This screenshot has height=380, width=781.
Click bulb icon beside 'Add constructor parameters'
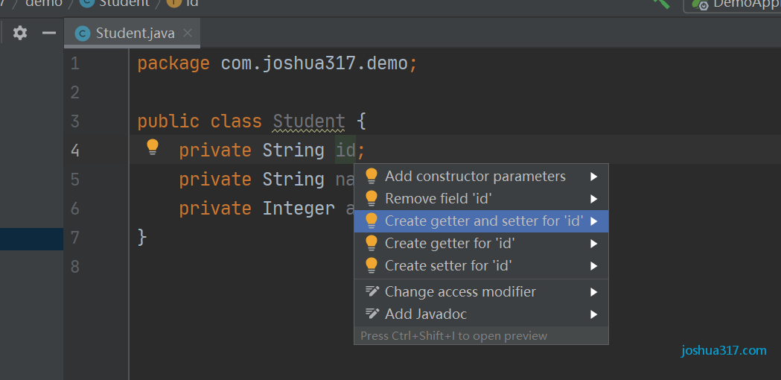click(x=372, y=176)
